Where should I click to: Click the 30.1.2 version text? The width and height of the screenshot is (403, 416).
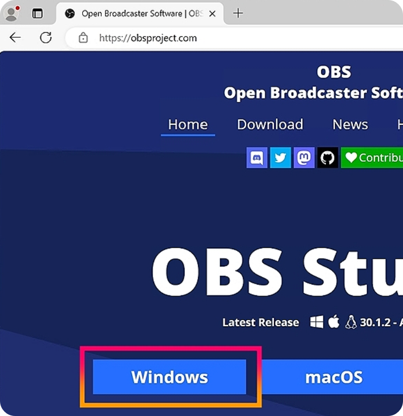(375, 322)
